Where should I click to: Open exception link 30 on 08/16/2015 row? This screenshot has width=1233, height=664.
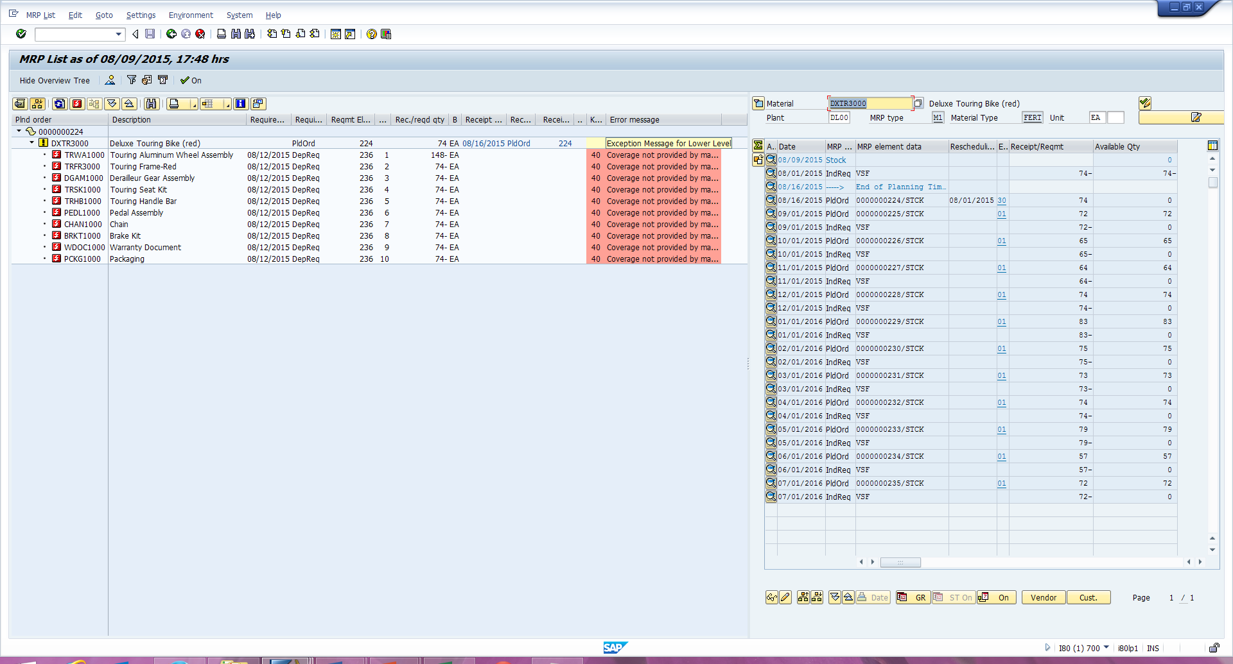[1002, 200]
